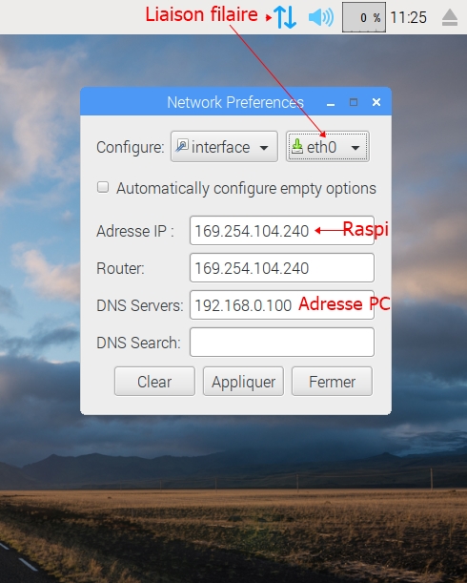Expand the eth0 interface selector
Image resolution: width=467 pixels, height=583 pixels.
click(x=327, y=147)
